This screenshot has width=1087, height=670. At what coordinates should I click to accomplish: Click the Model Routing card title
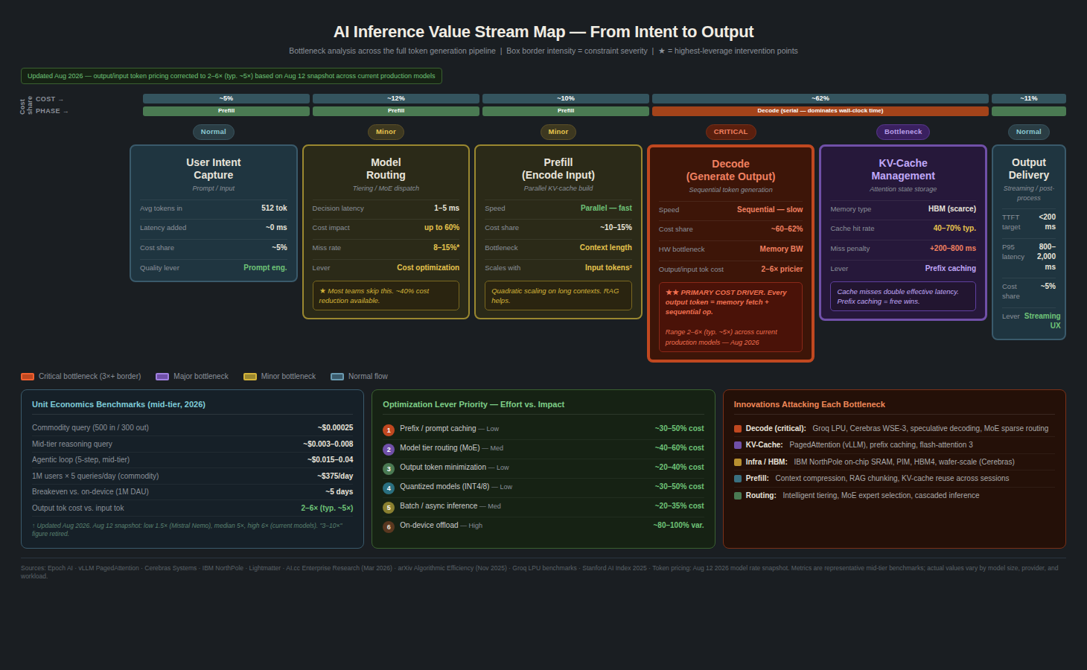point(386,169)
